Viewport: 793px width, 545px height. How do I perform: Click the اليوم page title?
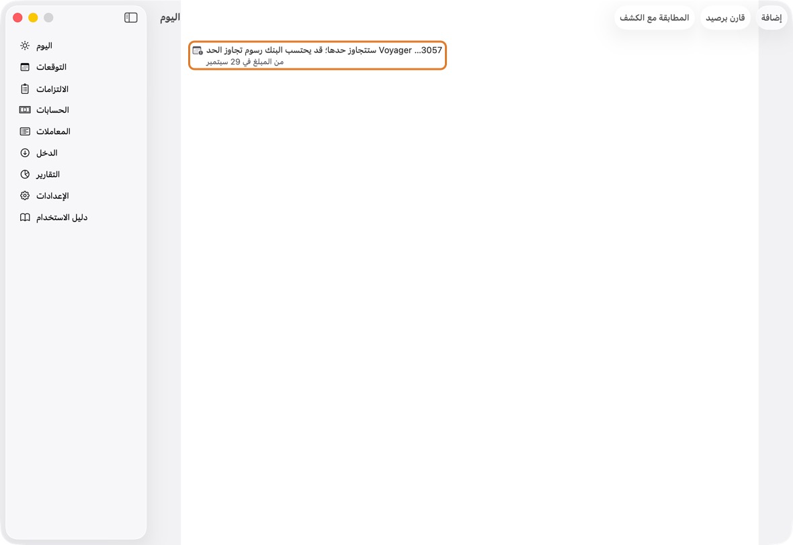(170, 17)
